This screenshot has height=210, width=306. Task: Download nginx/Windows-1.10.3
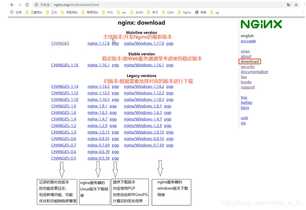pyautogui.click(x=144, y=100)
